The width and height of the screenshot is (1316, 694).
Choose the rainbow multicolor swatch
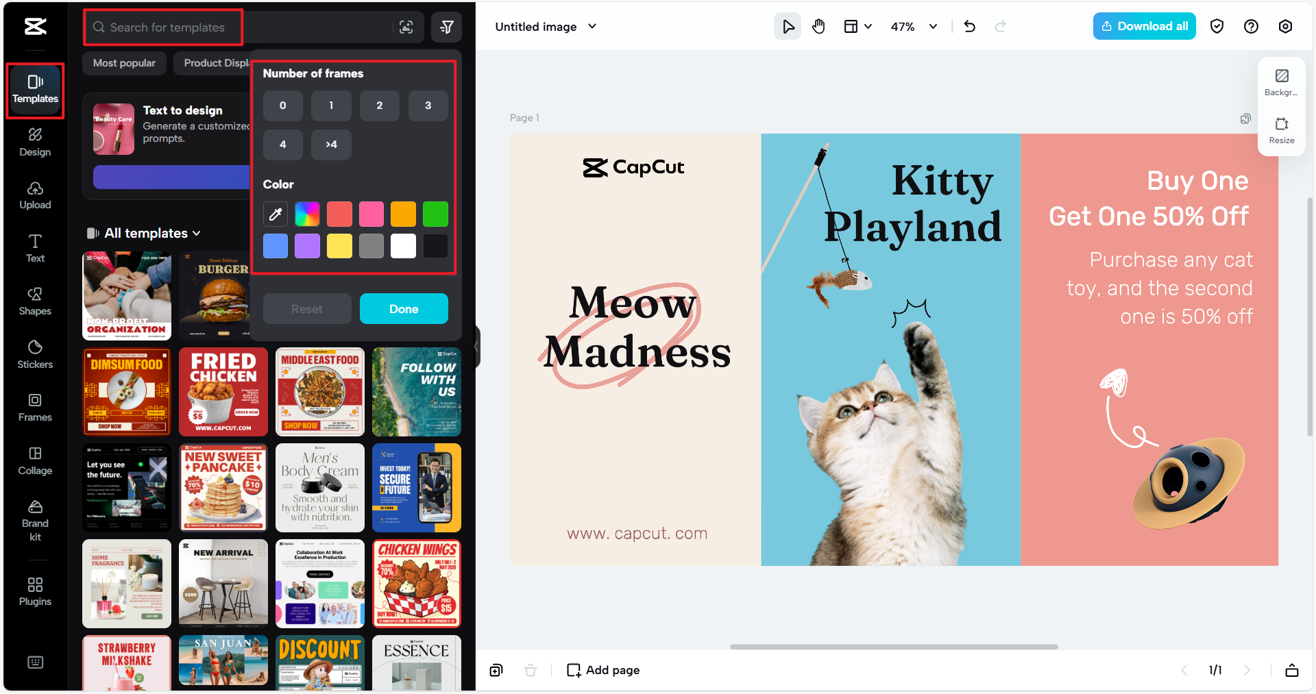pyautogui.click(x=307, y=214)
